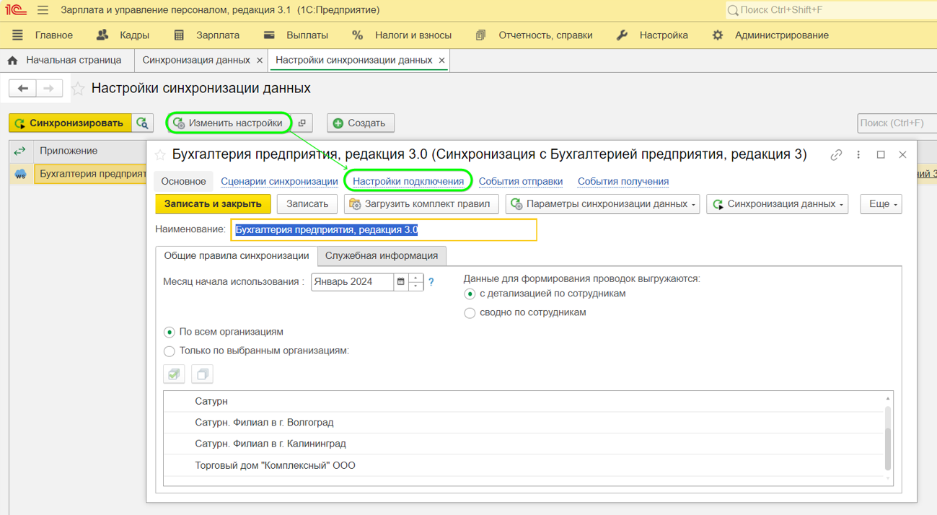Click the uncheck-all organizations icon button
Screen dimensions: 937x515
click(203, 374)
